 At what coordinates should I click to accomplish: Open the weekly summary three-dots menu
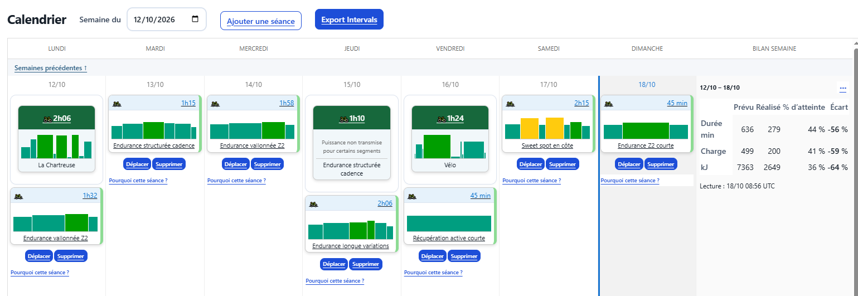click(x=843, y=88)
